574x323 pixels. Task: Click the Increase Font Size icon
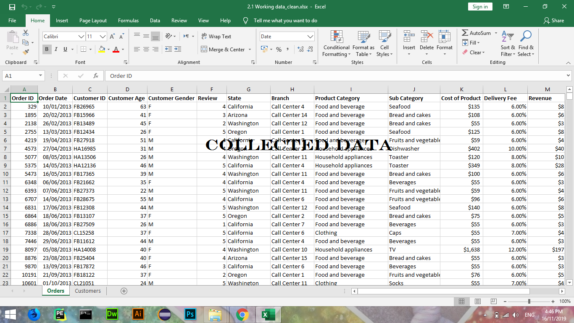[112, 37]
